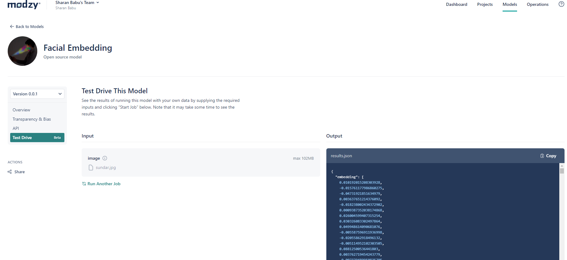Click the value -0.04731921851634979
Image resolution: width=567 pixels, height=260 pixels.
(360, 194)
